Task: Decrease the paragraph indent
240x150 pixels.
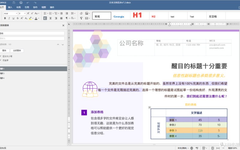Action: click(61, 13)
